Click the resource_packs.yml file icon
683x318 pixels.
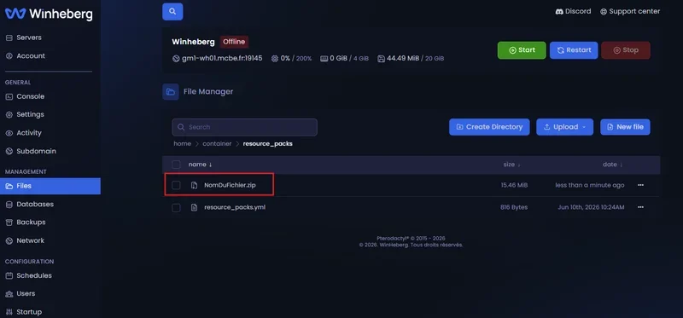[x=195, y=207]
